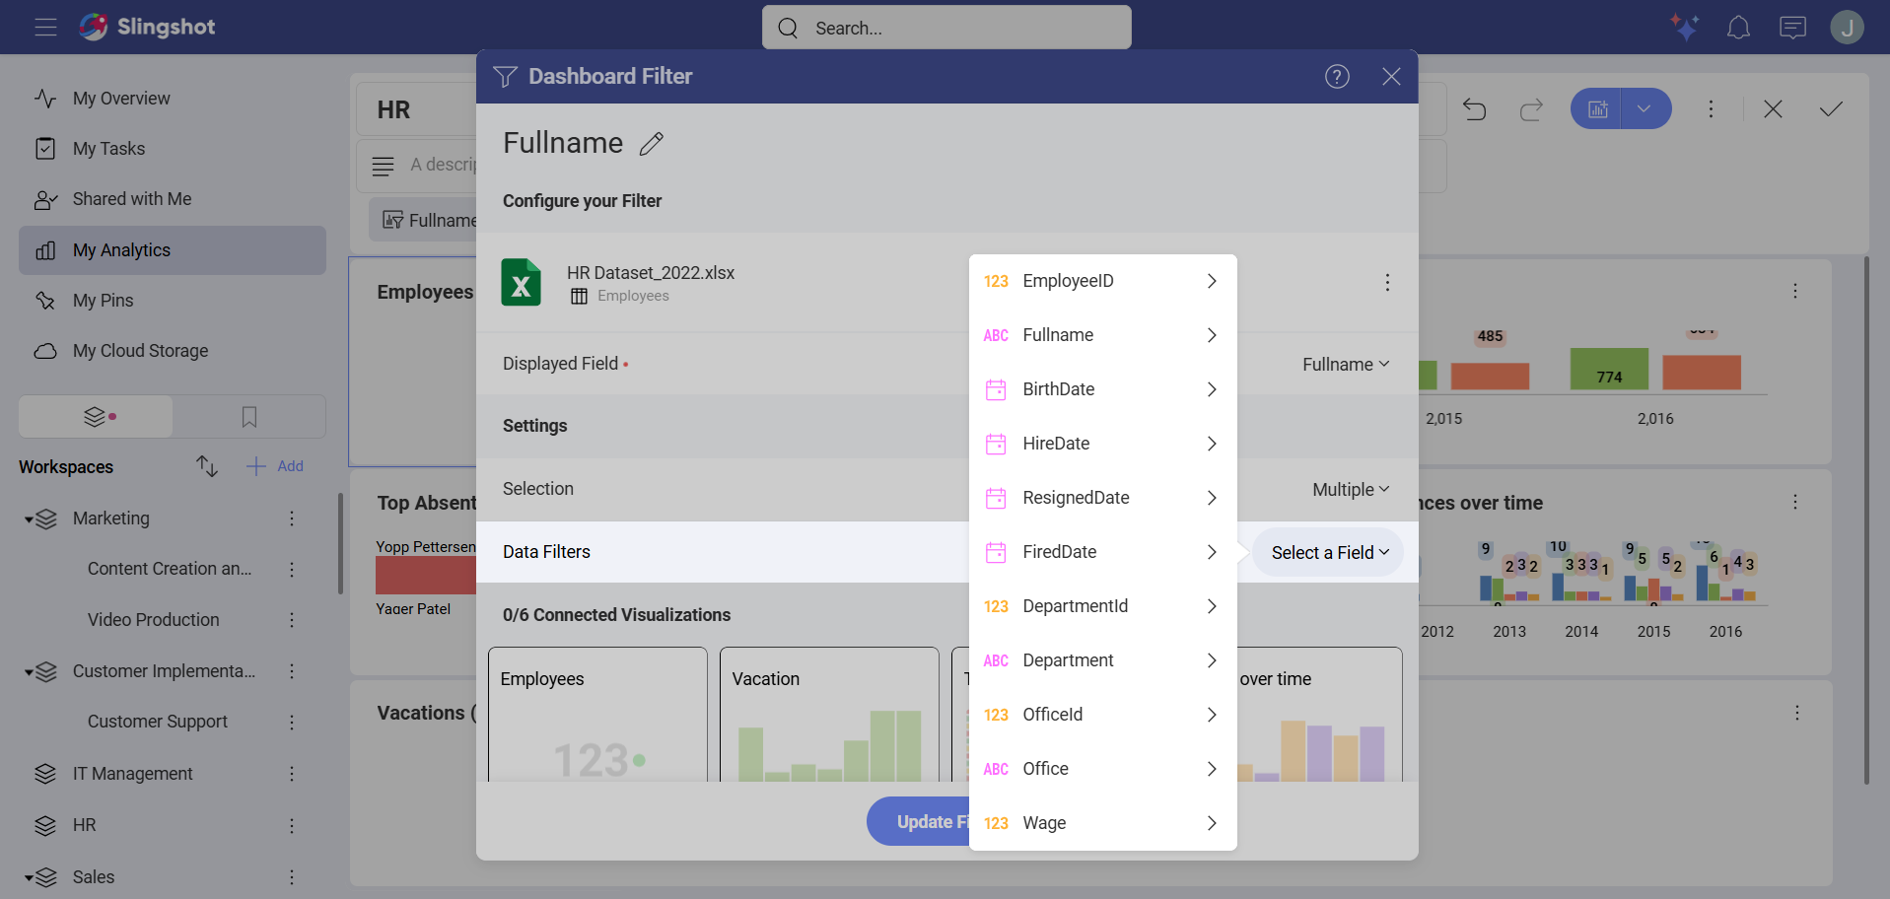Open the Displayed Field Fullname dropdown
1890x899 pixels.
tap(1346, 365)
